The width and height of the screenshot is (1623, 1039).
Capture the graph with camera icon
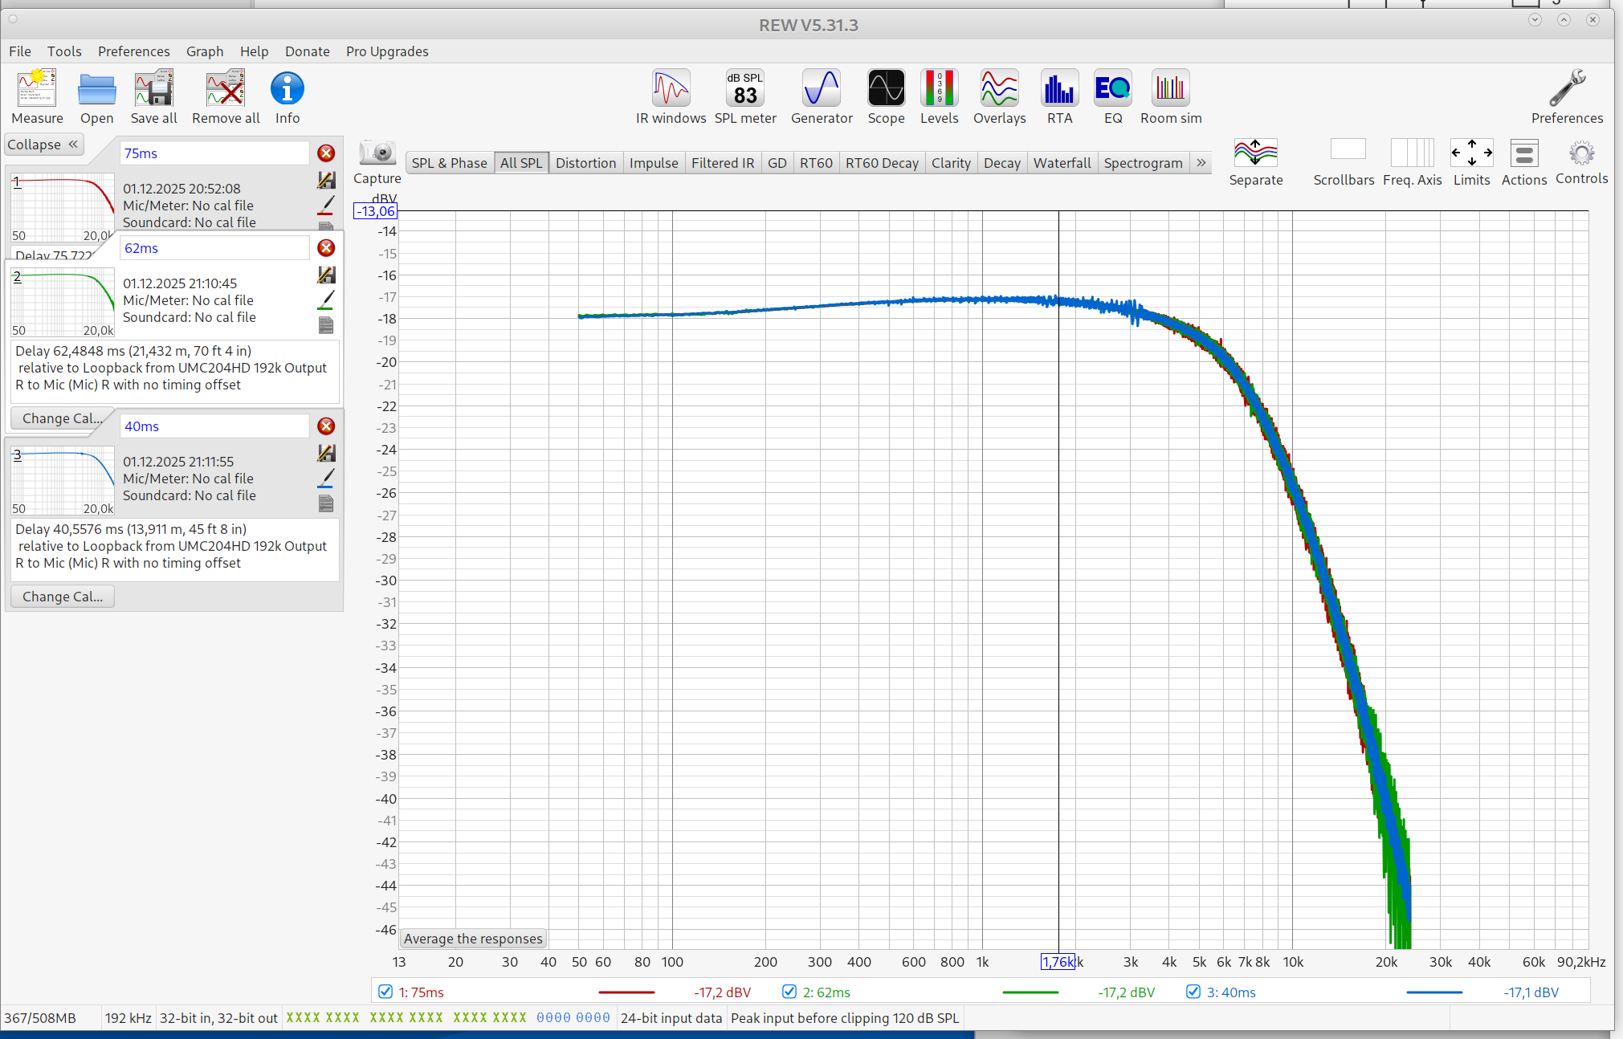click(x=377, y=154)
